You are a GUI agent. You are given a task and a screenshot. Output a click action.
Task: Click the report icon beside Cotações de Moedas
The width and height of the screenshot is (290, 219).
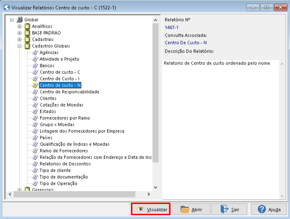(35, 105)
